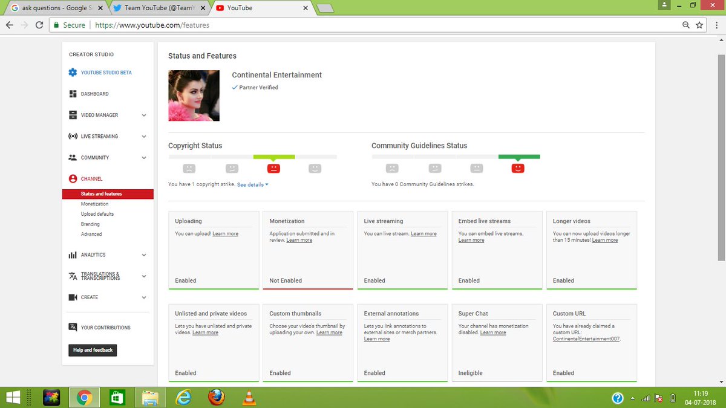The height and width of the screenshot is (408, 726).
Task: Click Learn more in Longer videos card
Action: click(x=605, y=241)
